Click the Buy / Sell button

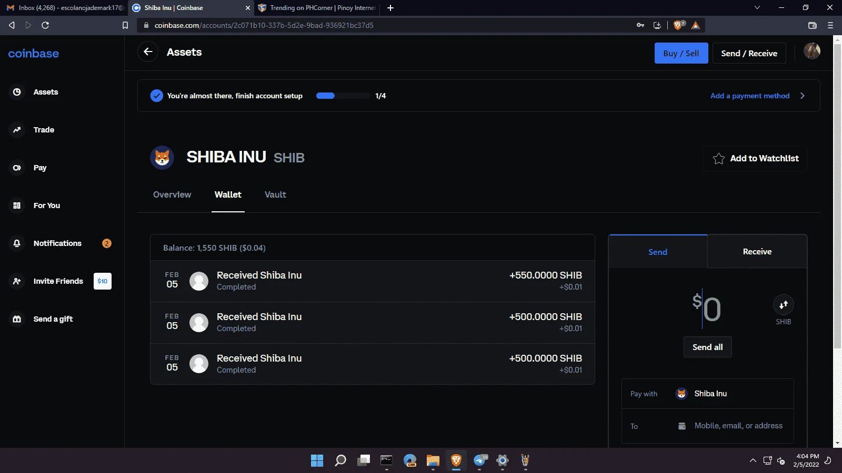(681, 53)
